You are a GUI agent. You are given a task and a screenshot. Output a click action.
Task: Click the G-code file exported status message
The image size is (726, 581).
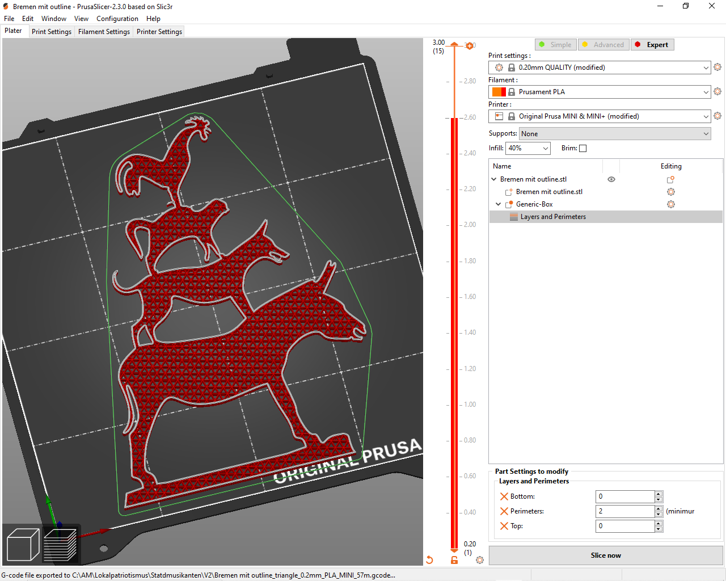point(198,575)
